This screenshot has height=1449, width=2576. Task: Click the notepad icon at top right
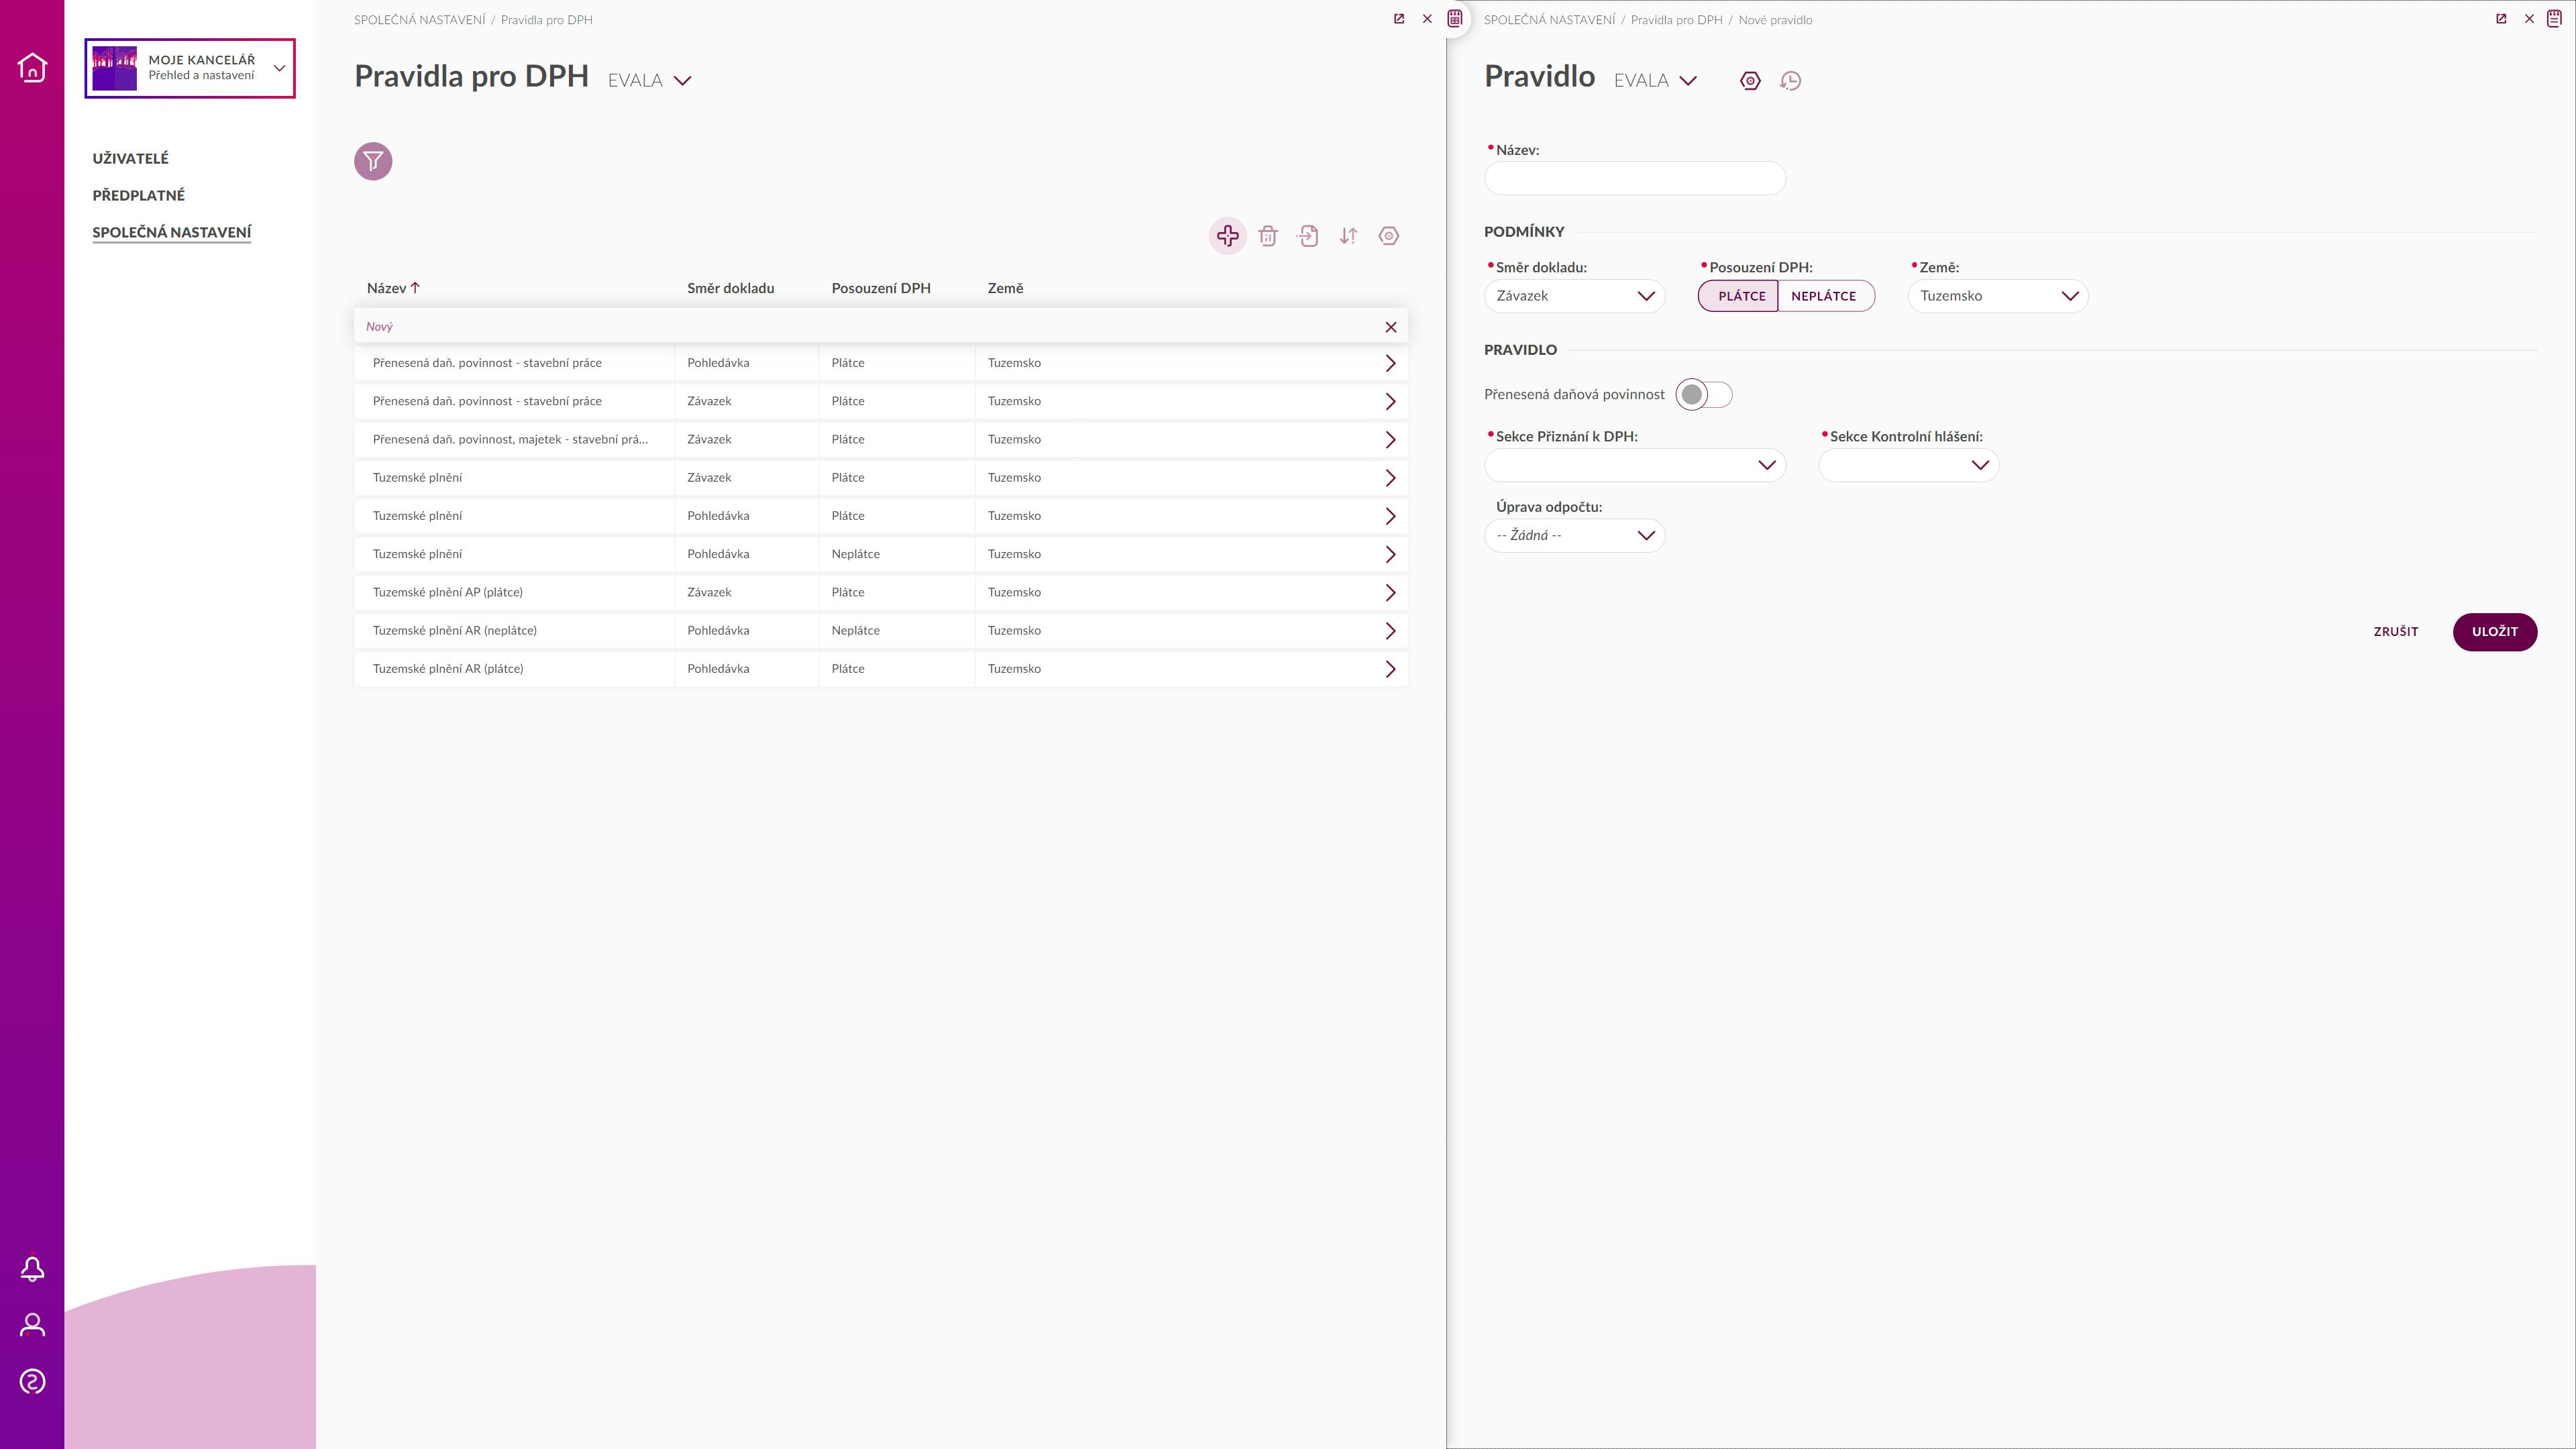(x=2554, y=18)
